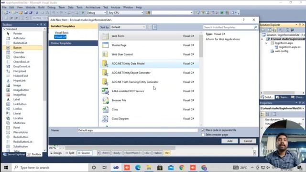Screen dimensions: 306x172
Task: Open Google Chrome from the taskbar
Action: coord(182,168)
